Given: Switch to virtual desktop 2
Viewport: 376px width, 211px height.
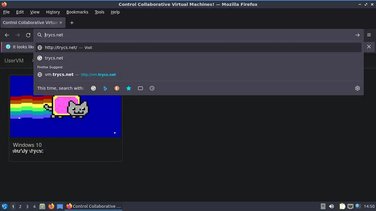Looking at the screenshot, I should [x=20, y=206].
